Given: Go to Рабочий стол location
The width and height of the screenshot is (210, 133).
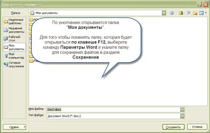Looking at the screenshot, I should (14, 38).
